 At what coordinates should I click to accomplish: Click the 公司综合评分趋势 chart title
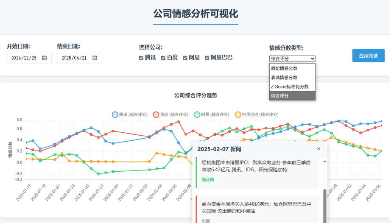click(195, 95)
